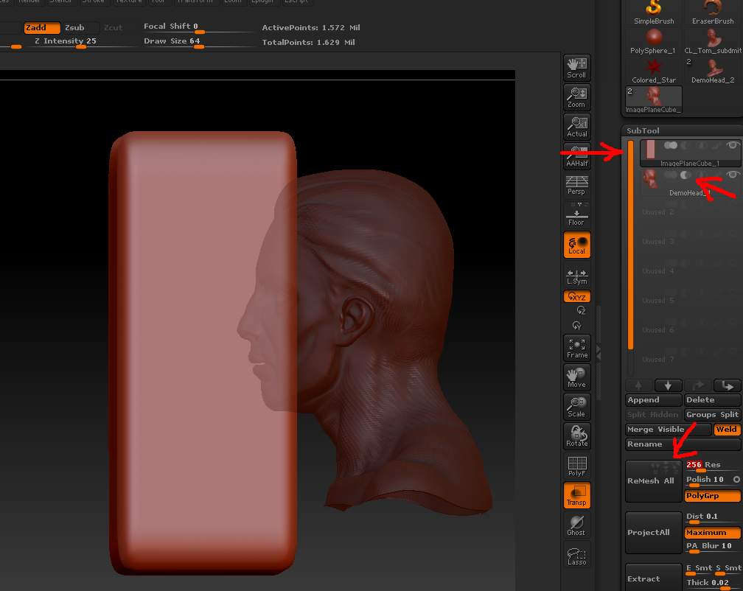Hide ImagePlaneCube_1 subtool via eye icon
This screenshot has width=743, height=591.
pyautogui.click(x=732, y=146)
